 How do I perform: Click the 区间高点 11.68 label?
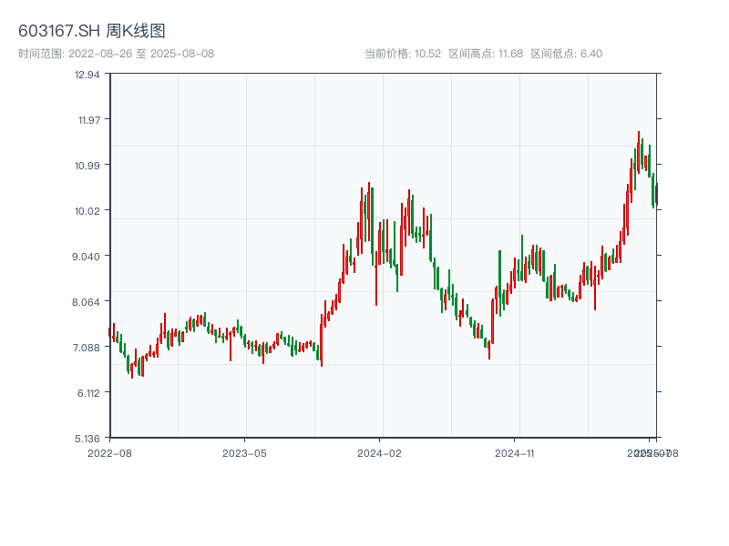coord(486,54)
